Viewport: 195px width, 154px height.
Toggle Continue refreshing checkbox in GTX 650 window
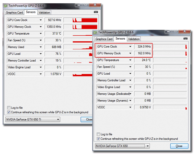[x=98, y=139]
